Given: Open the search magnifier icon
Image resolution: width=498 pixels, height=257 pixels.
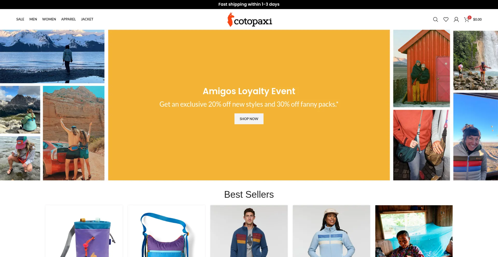Looking at the screenshot, I should point(435,19).
